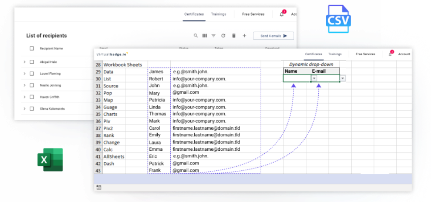Click the trash delete icon for recipients
This screenshot has width=431, height=202.
click(x=234, y=36)
